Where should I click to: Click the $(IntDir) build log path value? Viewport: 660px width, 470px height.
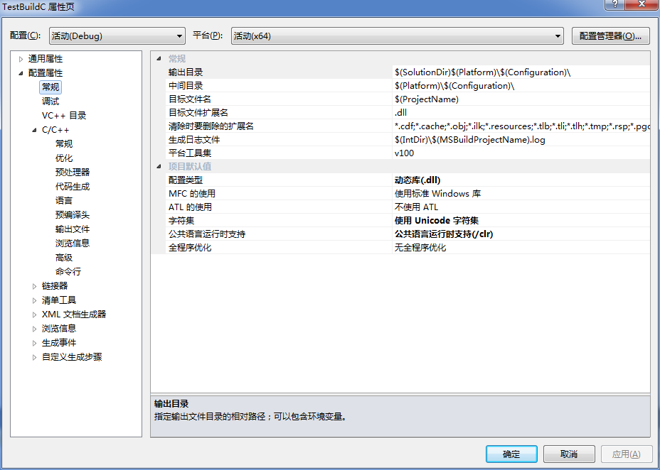[469, 139]
